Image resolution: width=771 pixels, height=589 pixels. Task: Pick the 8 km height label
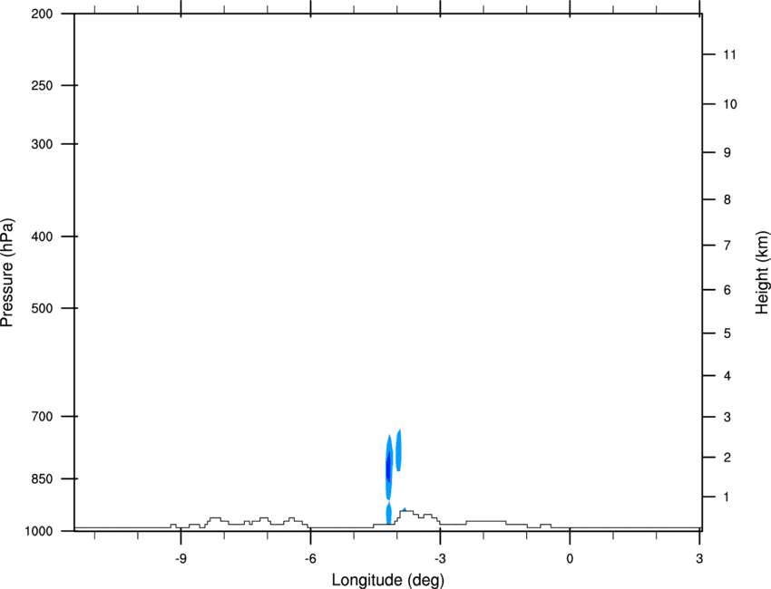coord(727,199)
